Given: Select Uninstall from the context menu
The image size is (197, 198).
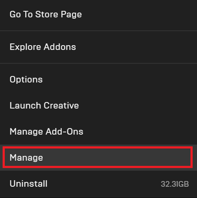Looking at the screenshot, I should (x=98, y=184).
